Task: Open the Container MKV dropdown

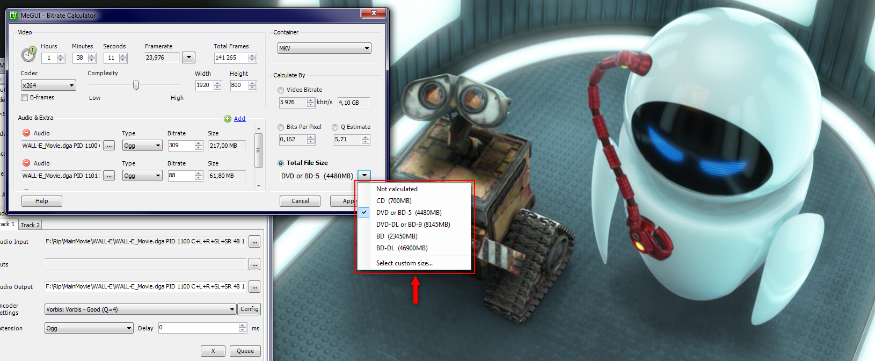Action: click(x=324, y=48)
